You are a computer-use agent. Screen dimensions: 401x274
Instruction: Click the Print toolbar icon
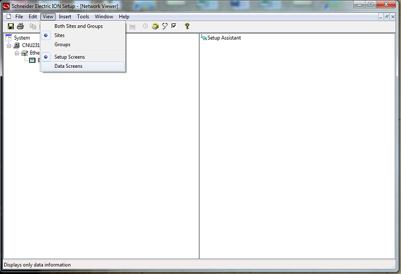point(21,26)
